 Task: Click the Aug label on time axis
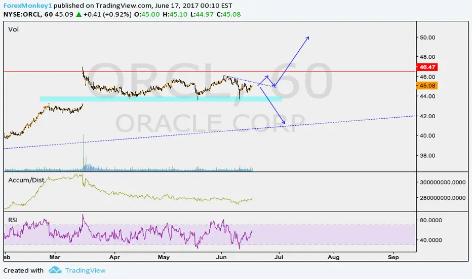point(334,257)
